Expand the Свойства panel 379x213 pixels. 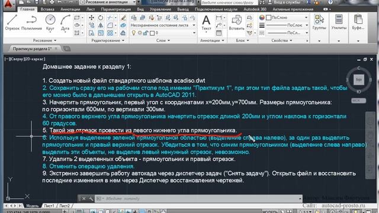tap(282, 40)
